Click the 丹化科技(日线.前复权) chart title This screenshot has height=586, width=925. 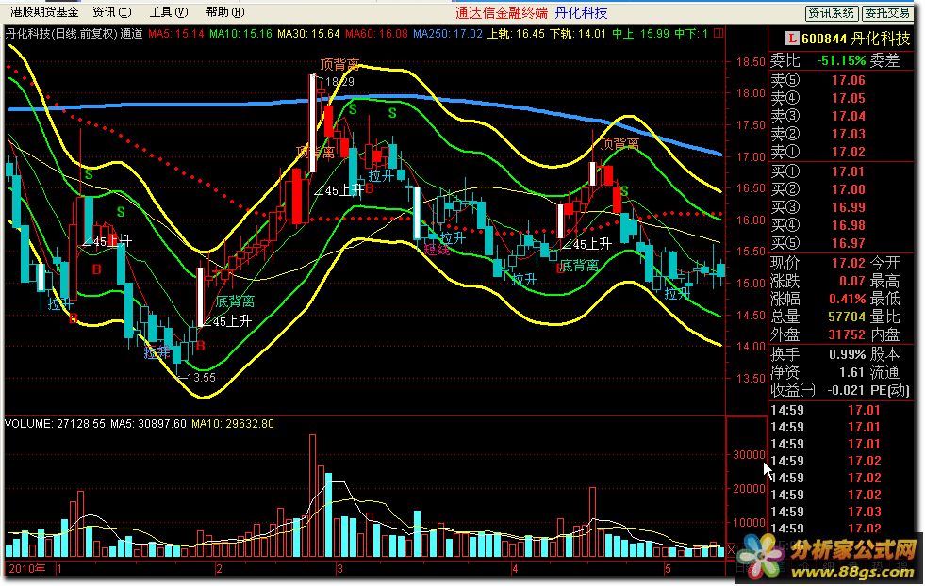62,34
